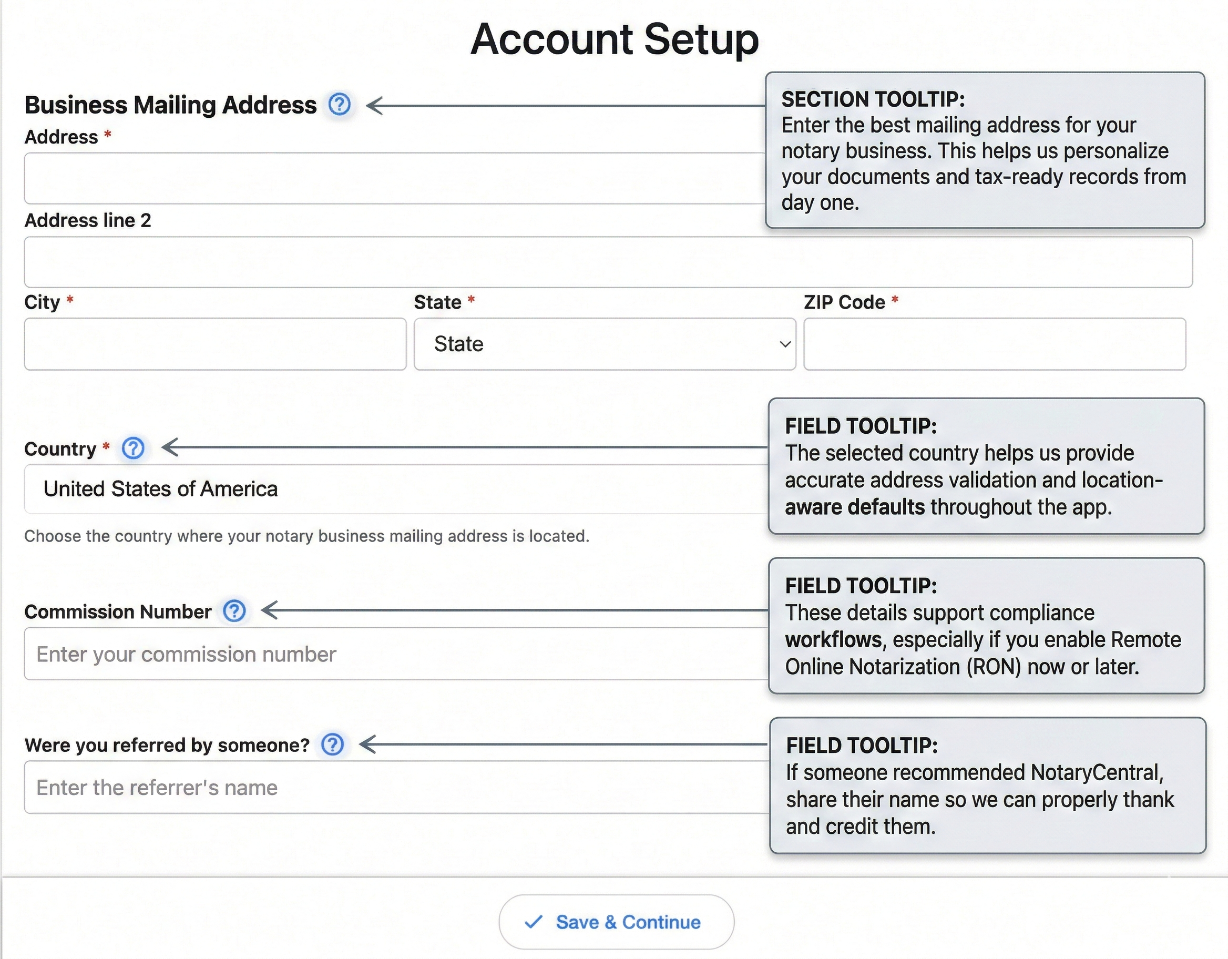Click into the City text box
The width and height of the screenshot is (1228, 959).
coord(215,344)
